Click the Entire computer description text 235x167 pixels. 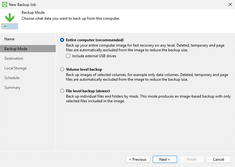pyautogui.click(x=145, y=48)
